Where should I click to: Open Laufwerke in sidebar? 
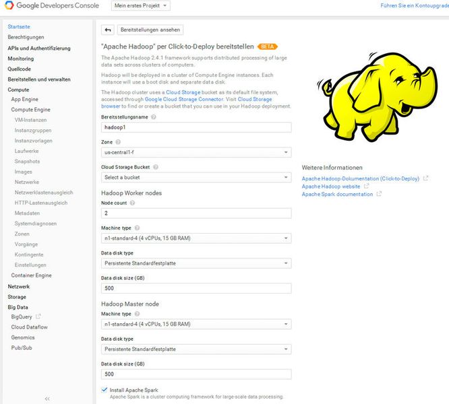pos(27,151)
